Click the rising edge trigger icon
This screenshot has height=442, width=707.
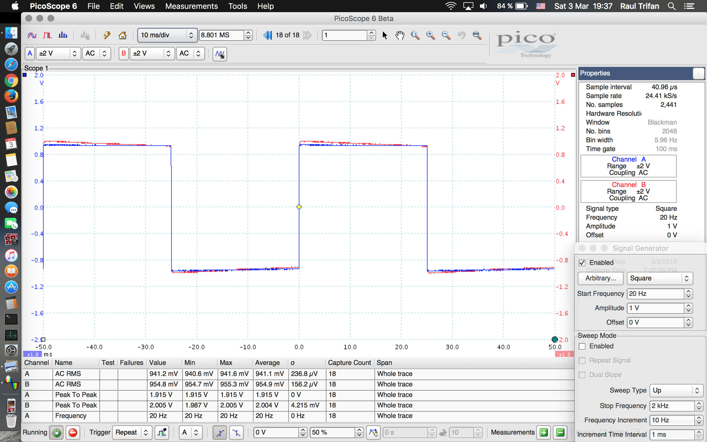(x=220, y=433)
